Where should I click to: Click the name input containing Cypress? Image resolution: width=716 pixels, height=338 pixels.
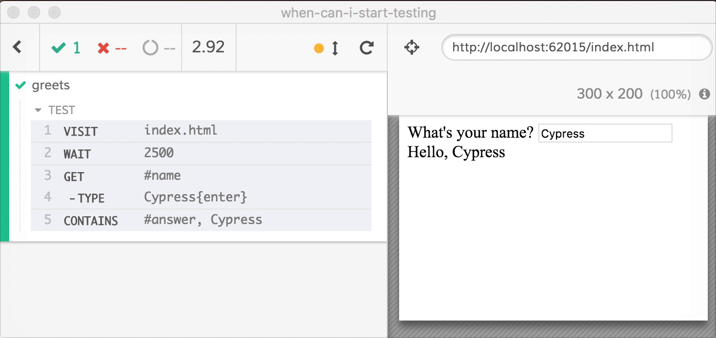click(x=605, y=134)
